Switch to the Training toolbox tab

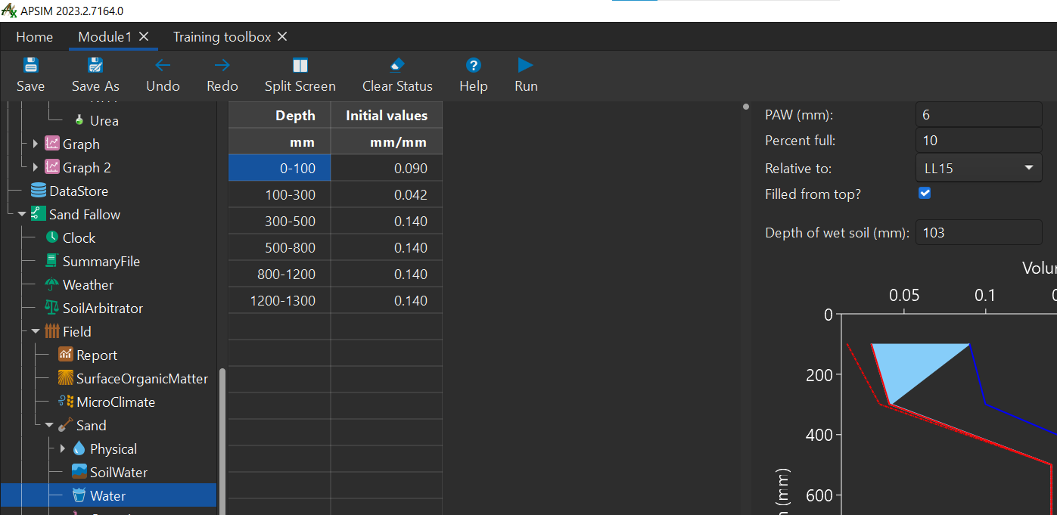pyautogui.click(x=222, y=36)
